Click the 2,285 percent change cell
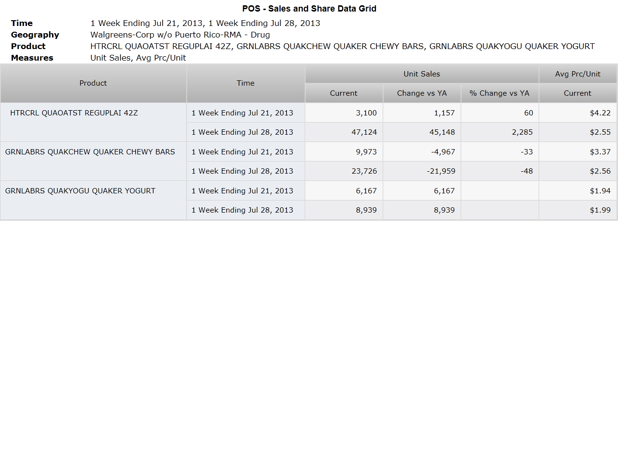This screenshot has height=455, width=618. point(500,132)
